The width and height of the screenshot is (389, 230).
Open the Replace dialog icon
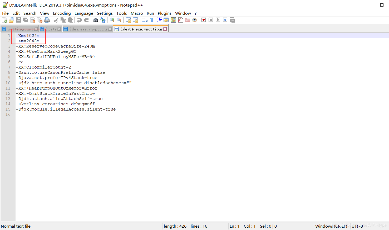click(103, 20)
